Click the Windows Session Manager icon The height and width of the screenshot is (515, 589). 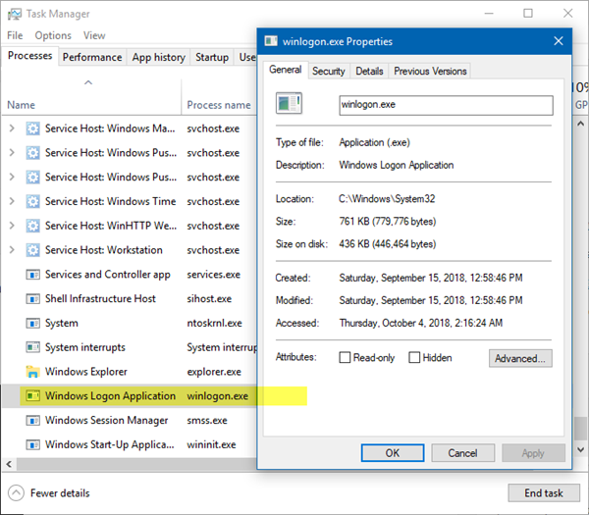33,421
